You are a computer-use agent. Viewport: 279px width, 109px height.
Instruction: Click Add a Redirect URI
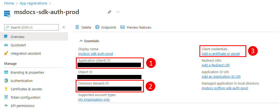[216, 65]
